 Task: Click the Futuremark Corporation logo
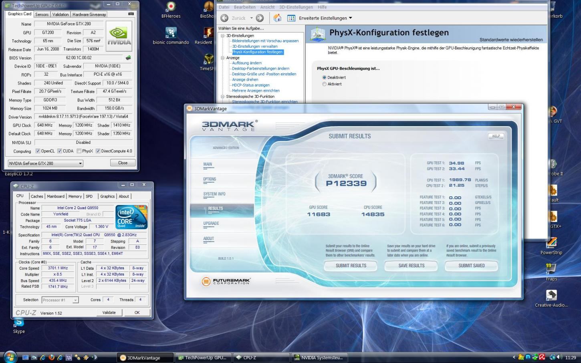(x=226, y=281)
